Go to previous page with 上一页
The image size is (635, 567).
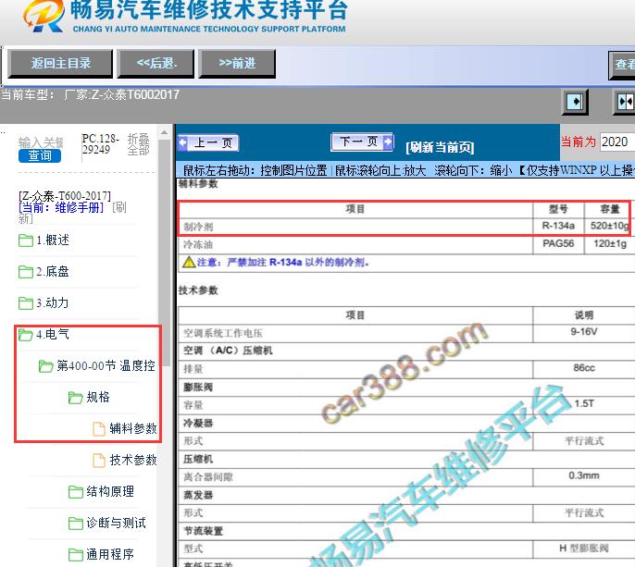pyautogui.click(x=208, y=142)
